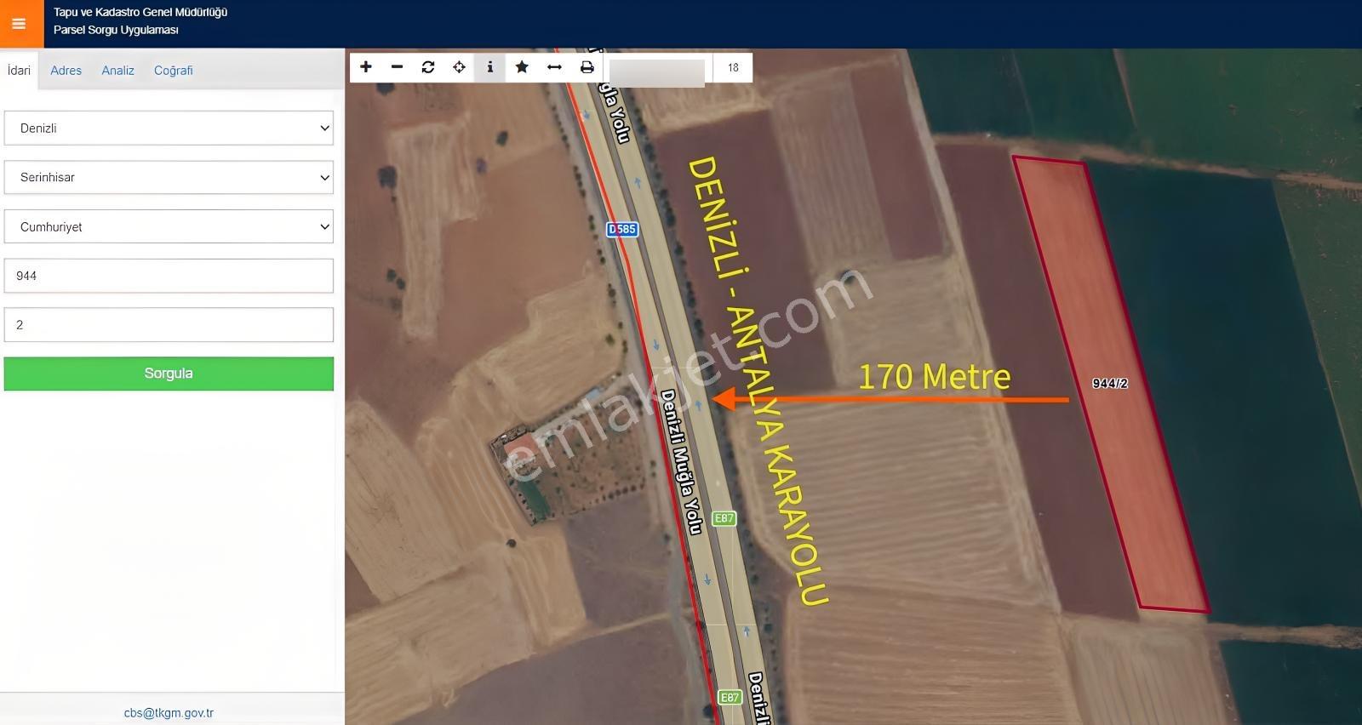Click the parcel number field containing 2
The width and height of the screenshot is (1362, 725).
pyautogui.click(x=169, y=325)
